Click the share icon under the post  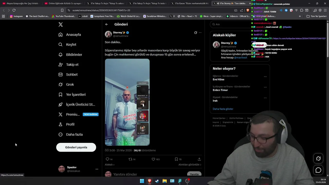coord(199,159)
